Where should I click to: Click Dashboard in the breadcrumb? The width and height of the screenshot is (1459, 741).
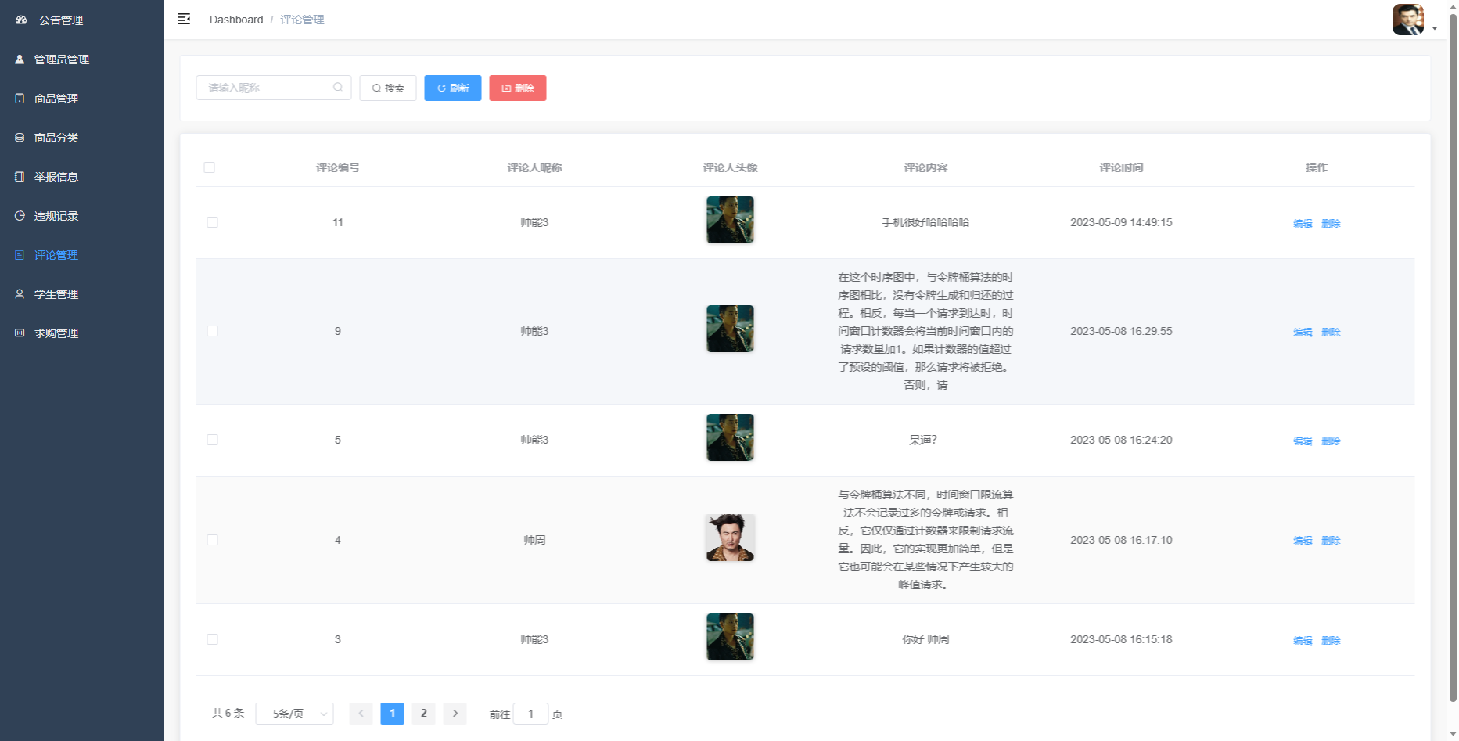coord(236,20)
